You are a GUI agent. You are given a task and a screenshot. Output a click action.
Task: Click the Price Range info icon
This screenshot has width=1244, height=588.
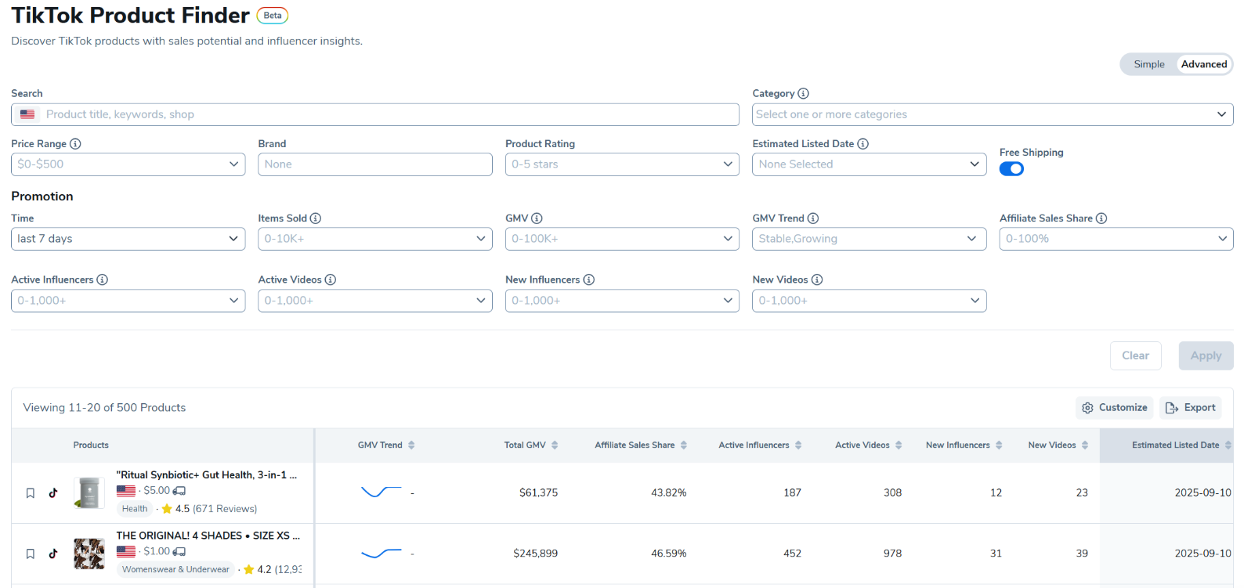coord(75,144)
